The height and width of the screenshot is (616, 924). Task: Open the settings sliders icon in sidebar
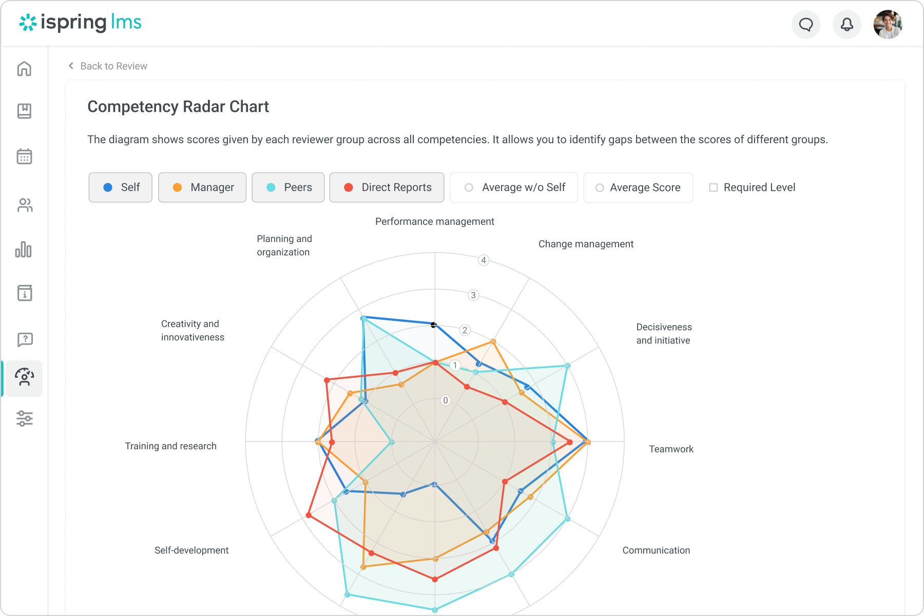[x=24, y=418]
